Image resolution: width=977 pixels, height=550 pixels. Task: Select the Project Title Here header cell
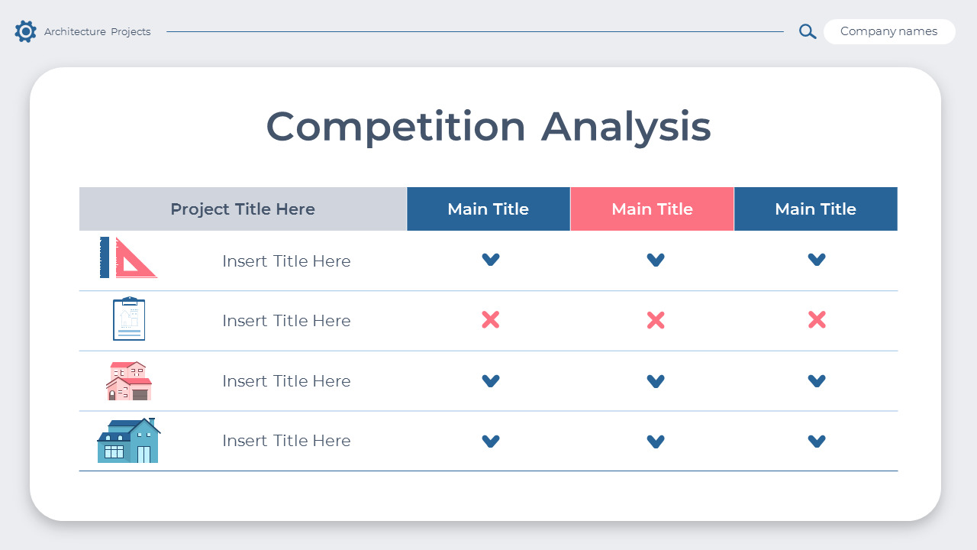[243, 209]
